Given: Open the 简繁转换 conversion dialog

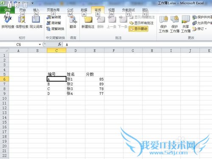Looking at the screenshot, I should point(55,29).
